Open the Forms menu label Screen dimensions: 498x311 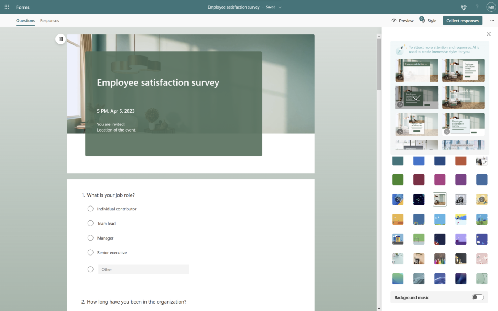pyautogui.click(x=22, y=7)
